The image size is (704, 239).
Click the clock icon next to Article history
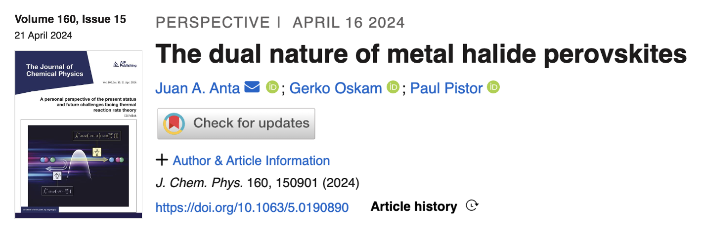pyautogui.click(x=473, y=206)
